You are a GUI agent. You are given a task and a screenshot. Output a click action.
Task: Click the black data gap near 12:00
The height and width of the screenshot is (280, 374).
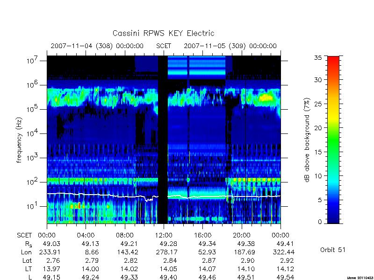(163, 140)
